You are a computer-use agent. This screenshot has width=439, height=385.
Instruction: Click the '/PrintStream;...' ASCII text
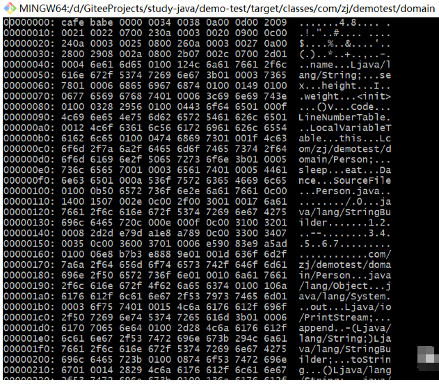point(344,317)
